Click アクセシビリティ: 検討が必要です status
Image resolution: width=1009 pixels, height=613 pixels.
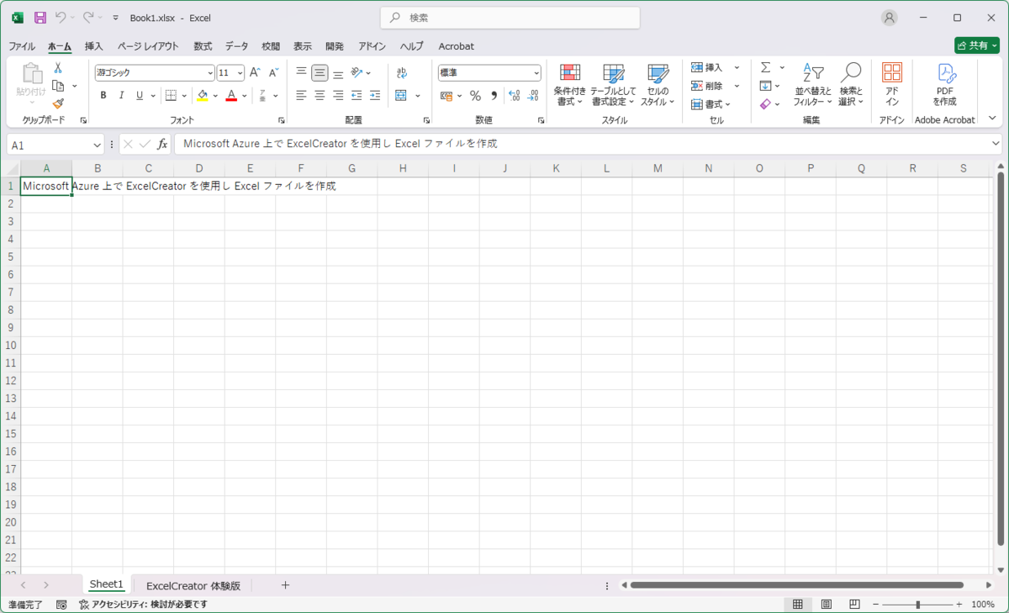click(143, 605)
